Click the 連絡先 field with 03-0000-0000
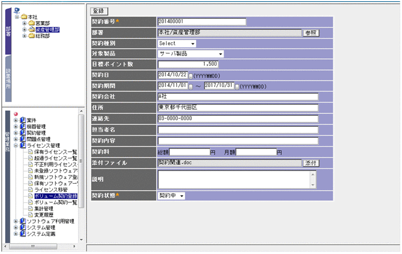 coord(238,118)
